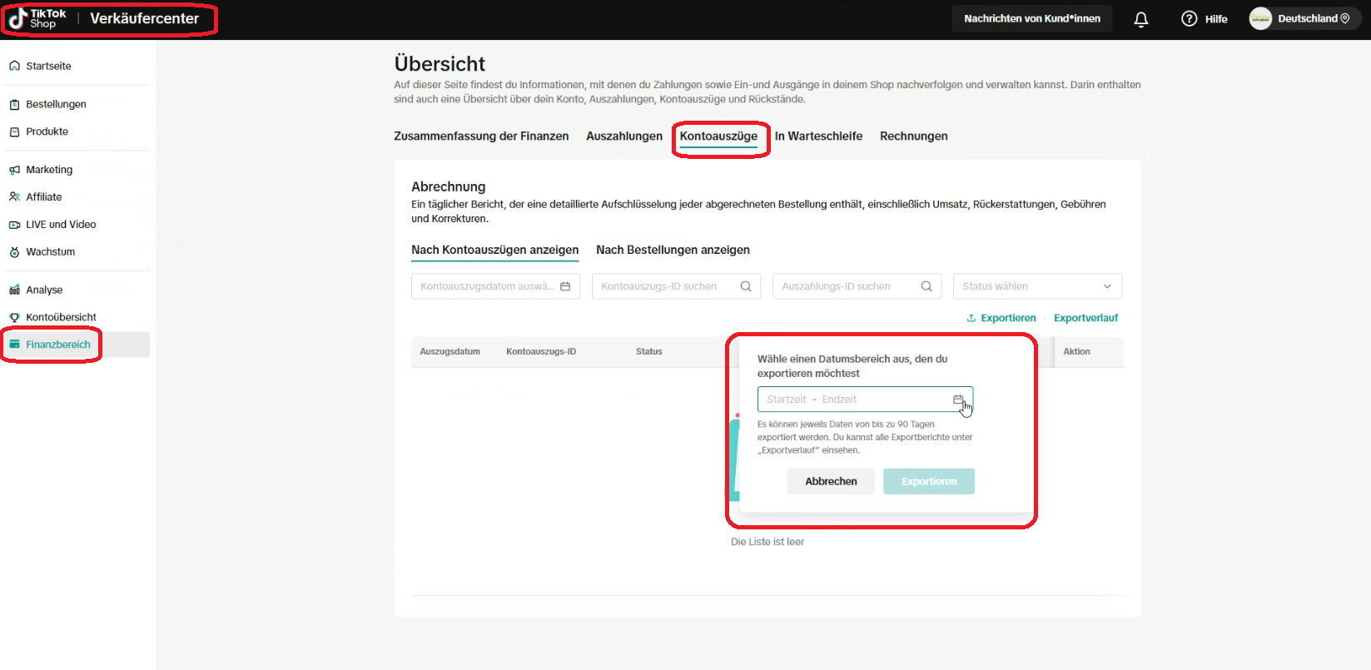Click Nachrichten von Kund*innen button
This screenshot has width=1371, height=670.
click(1031, 18)
